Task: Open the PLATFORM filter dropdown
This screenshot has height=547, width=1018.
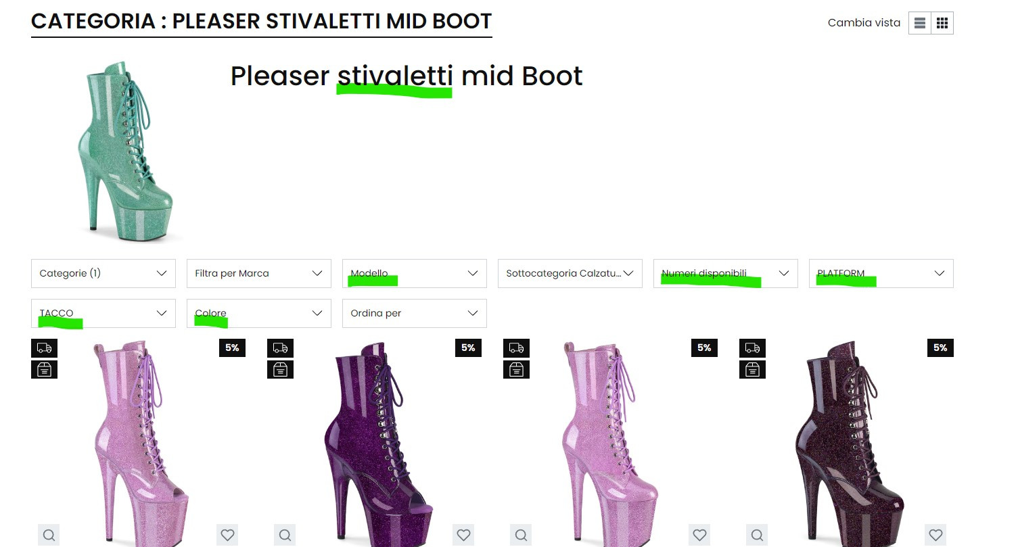Action: [881, 273]
